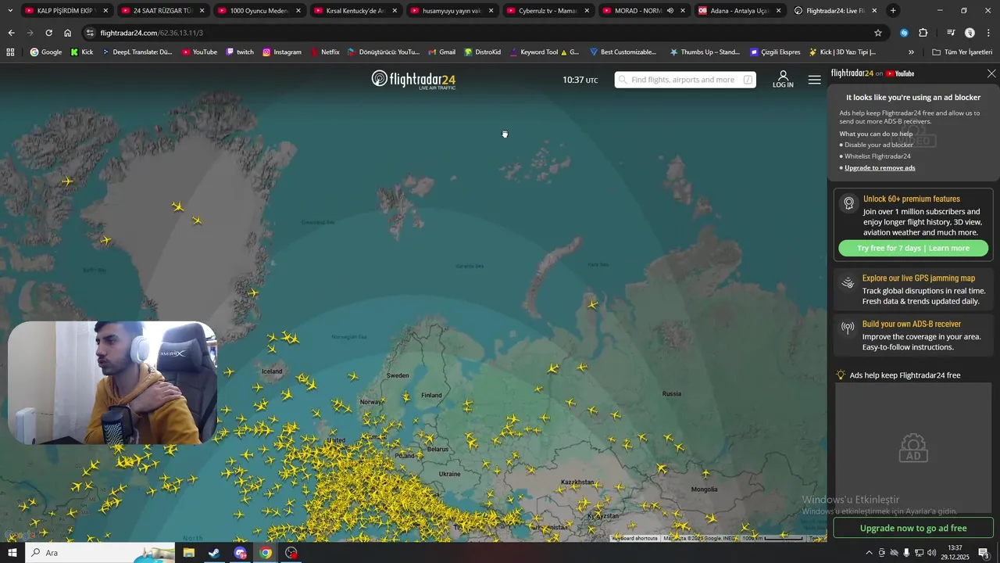Switch to the Adana - Antalya Uçak tab
The height and width of the screenshot is (563, 1000).
pos(739,11)
